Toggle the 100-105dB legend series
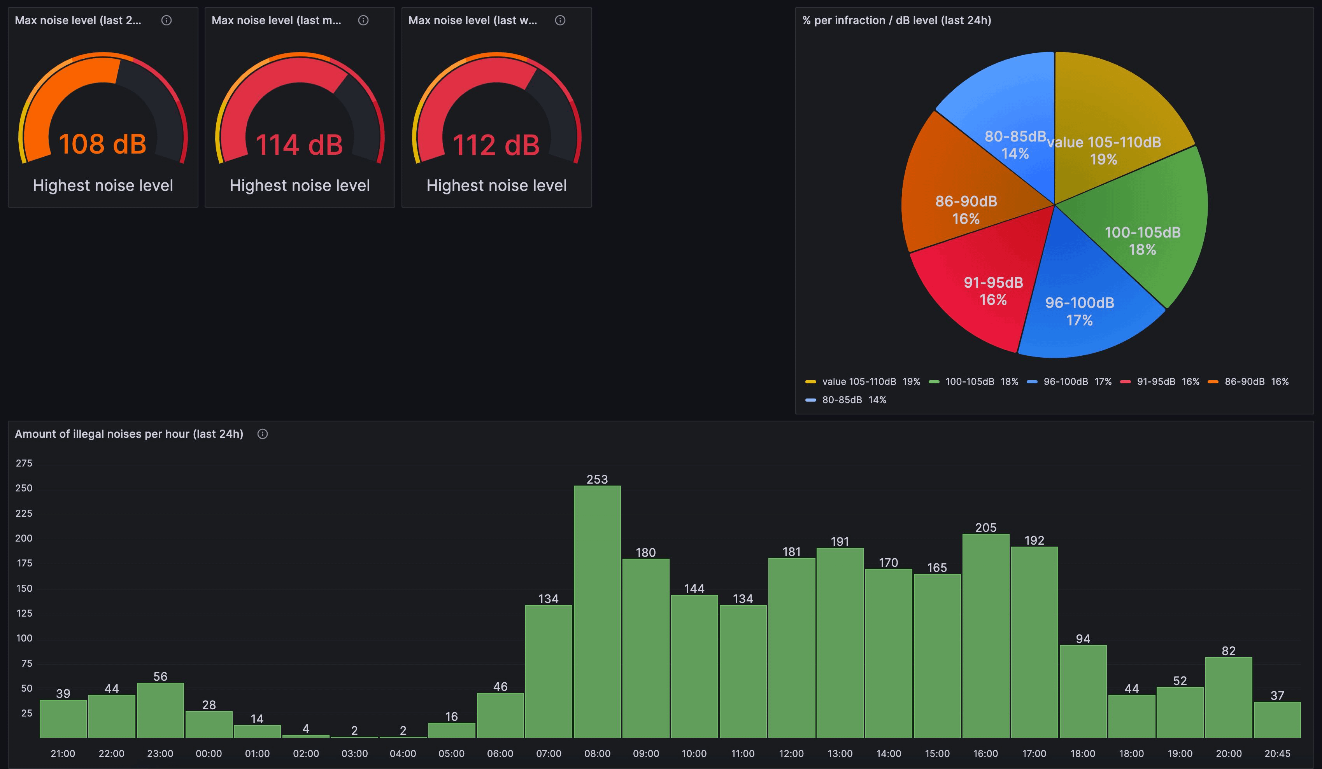 969,382
